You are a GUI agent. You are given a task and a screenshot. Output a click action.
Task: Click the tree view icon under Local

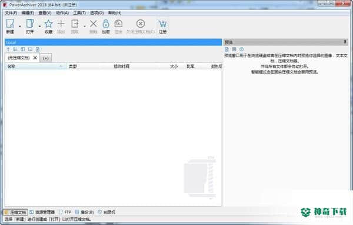15,49
